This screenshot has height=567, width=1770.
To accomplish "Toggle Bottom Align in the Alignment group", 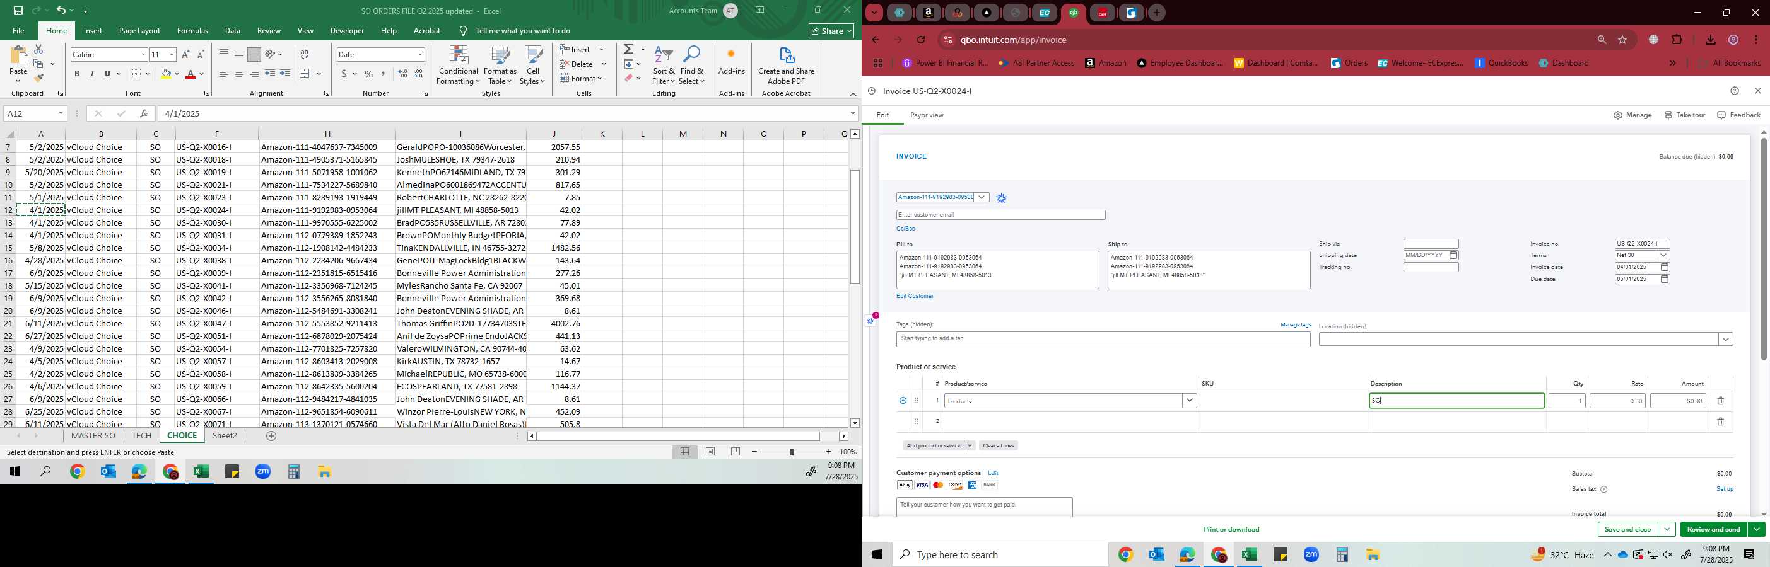I will point(254,54).
